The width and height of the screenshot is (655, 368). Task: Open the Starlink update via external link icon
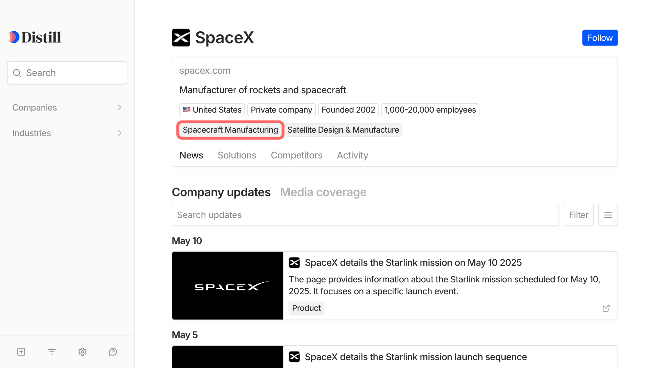tap(606, 308)
